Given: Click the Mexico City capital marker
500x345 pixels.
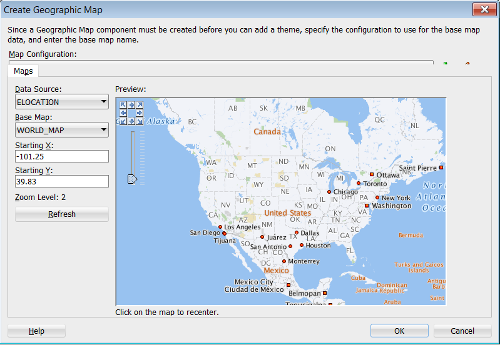Looking at the screenshot, I should [x=288, y=285].
